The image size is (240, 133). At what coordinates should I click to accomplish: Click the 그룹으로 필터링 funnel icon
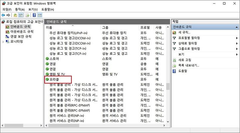coord(174,49)
